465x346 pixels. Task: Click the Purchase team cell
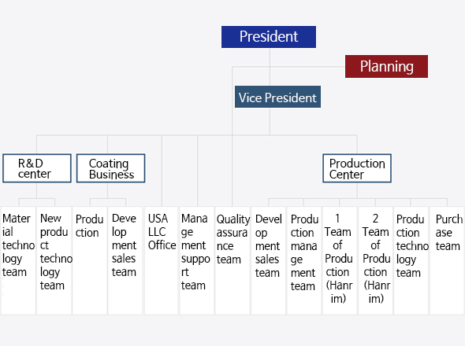(x=447, y=260)
